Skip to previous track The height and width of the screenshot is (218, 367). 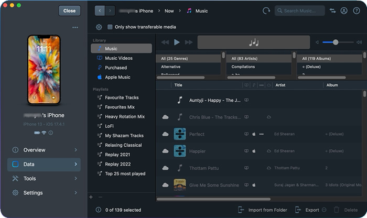[165, 42]
